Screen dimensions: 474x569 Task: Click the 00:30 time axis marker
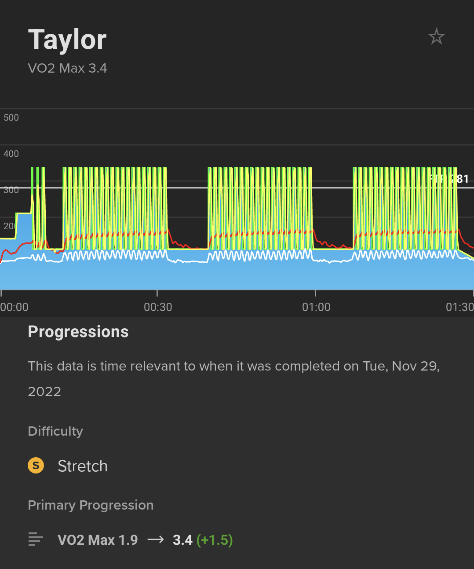[158, 307]
